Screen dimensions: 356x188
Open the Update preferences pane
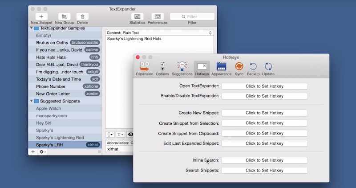[x=268, y=69]
